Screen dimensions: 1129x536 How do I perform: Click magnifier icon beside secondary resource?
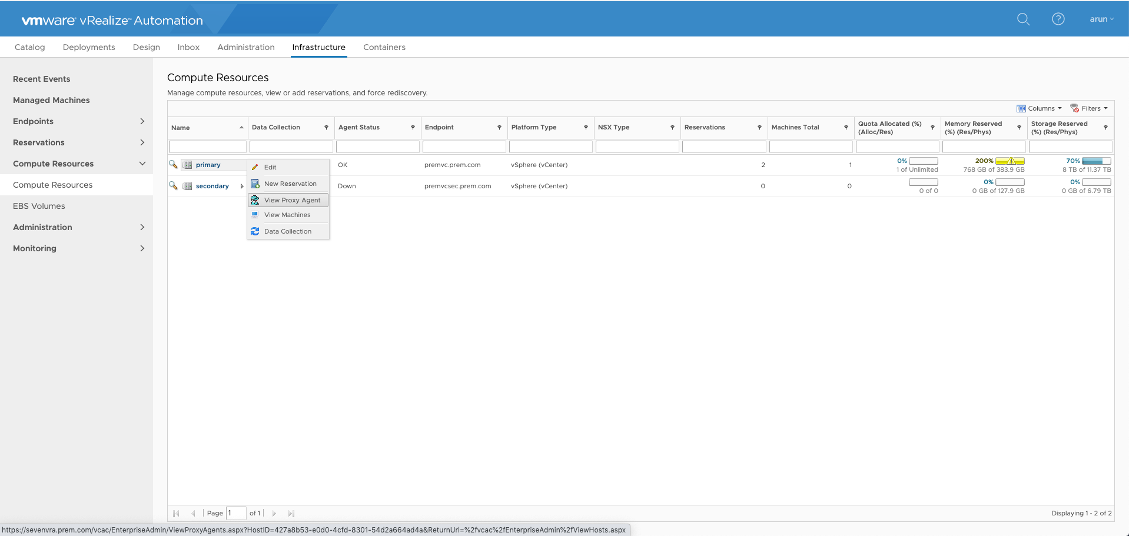(x=173, y=185)
